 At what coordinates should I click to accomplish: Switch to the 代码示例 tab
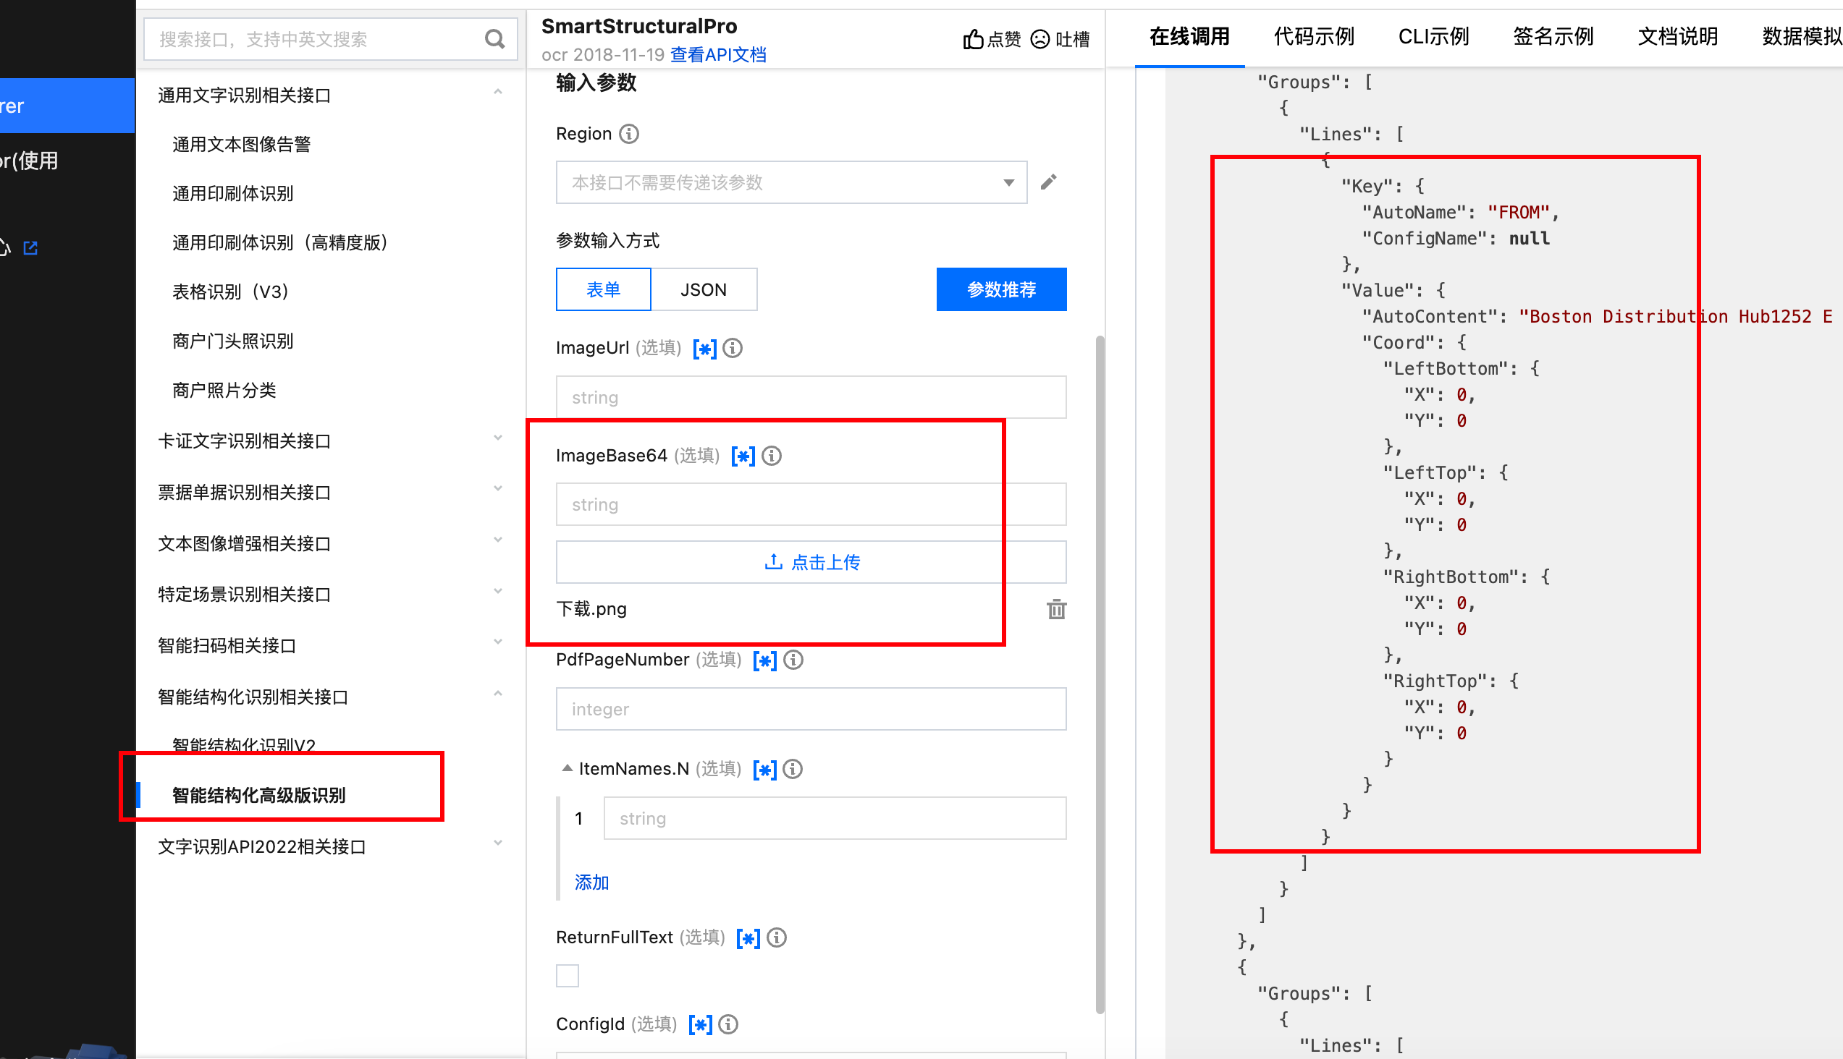[1313, 36]
